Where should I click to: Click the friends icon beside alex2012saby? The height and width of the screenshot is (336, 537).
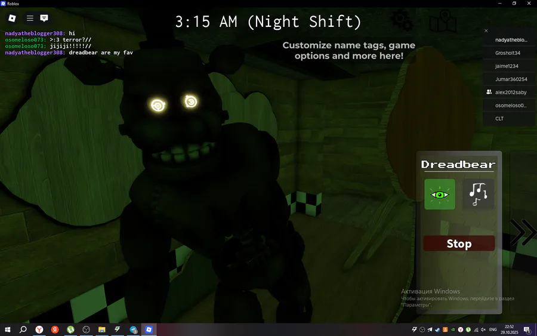[489, 92]
